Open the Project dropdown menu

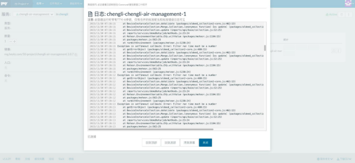(x=22, y=4)
